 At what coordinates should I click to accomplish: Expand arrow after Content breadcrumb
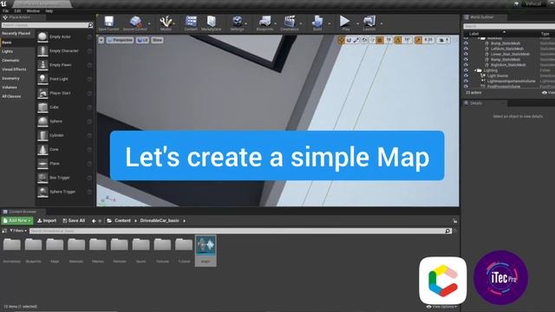(x=135, y=221)
